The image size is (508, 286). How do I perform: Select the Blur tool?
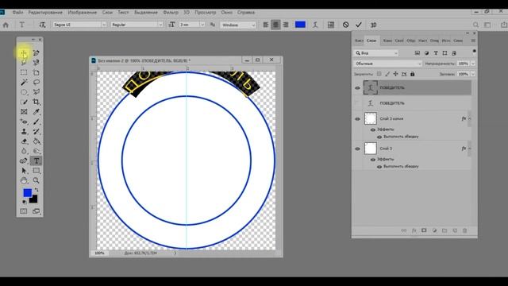(24, 151)
